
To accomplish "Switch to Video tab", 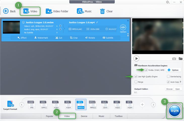I will pos(67,116).
